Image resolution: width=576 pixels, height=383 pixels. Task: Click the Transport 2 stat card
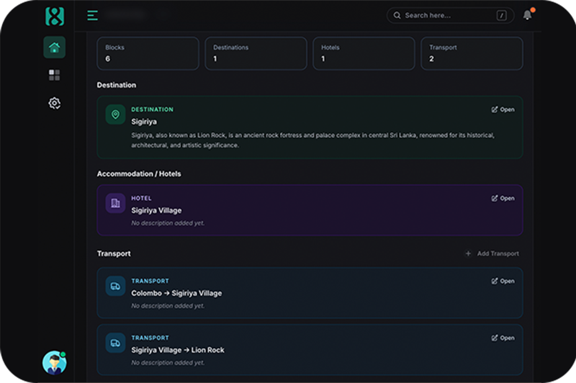[x=472, y=53]
